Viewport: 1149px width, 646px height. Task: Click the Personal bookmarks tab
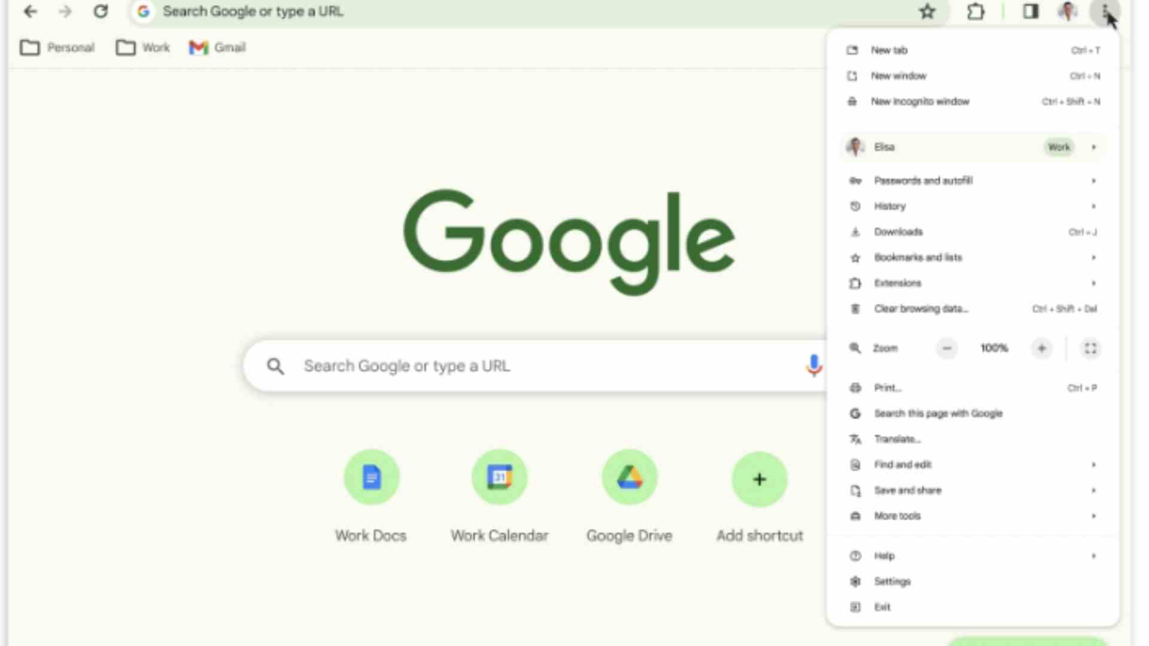pos(59,47)
